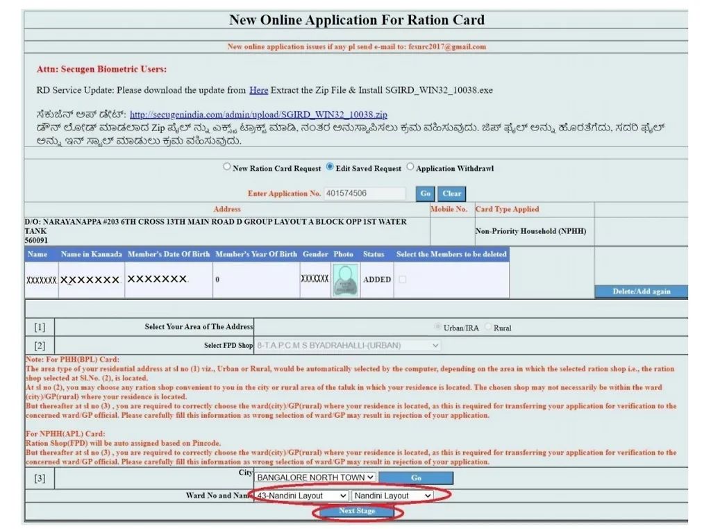Tick the member delete checkbox in ADDED row
This screenshot has width=711, height=529.
(402, 280)
